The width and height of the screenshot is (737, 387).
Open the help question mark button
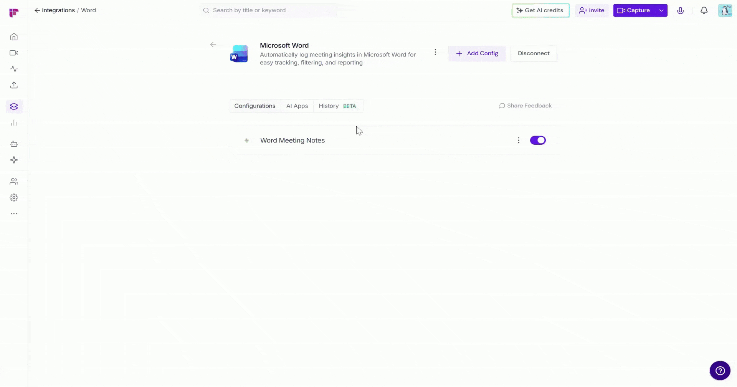(x=720, y=370)
